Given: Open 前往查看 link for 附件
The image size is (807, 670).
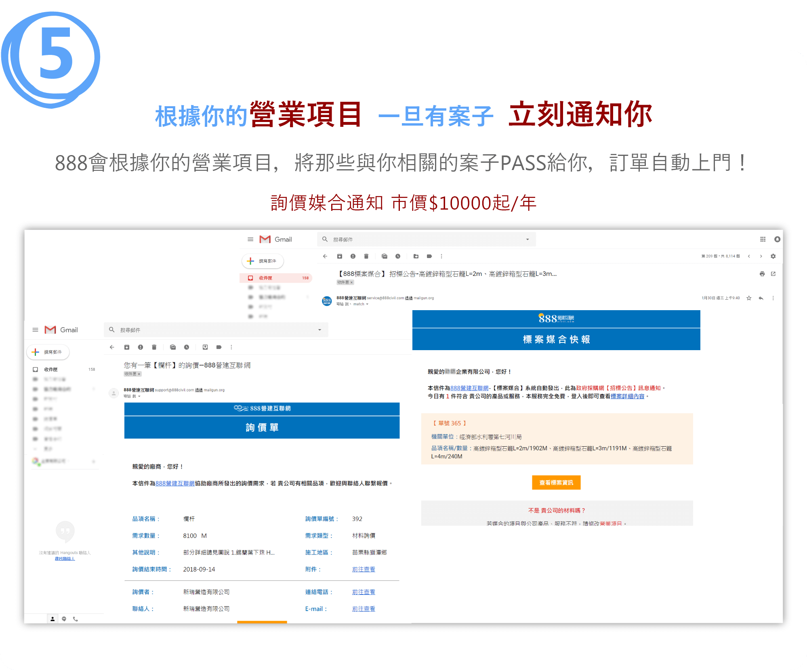Looking at the screenshot, I should [364, 569].
